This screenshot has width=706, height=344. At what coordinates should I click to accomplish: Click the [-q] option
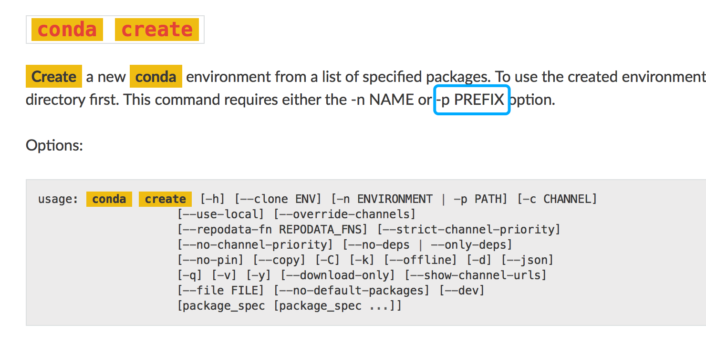pos(190,275)
